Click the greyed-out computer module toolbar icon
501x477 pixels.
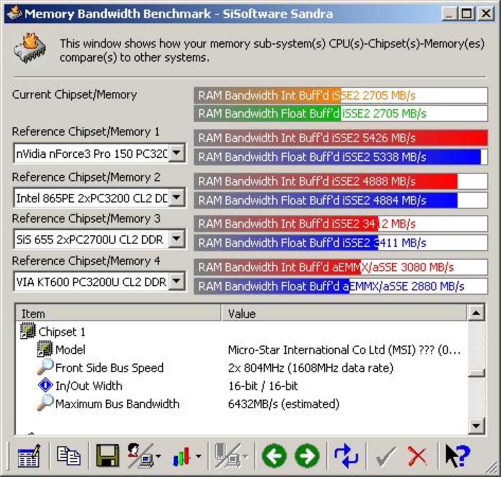coord(228,455)
